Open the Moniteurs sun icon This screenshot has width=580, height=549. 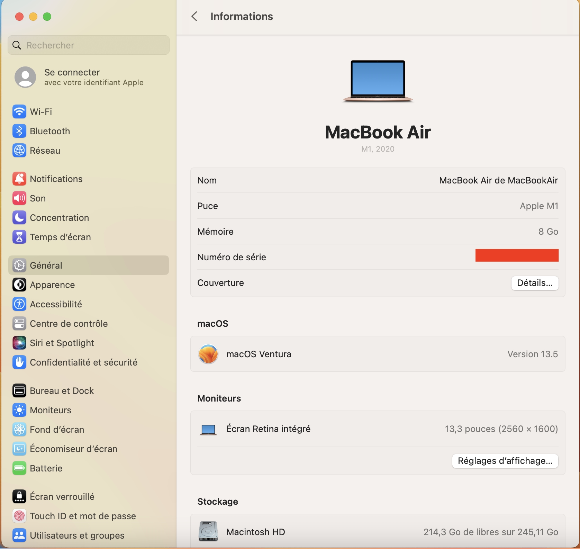pos(19,410)
